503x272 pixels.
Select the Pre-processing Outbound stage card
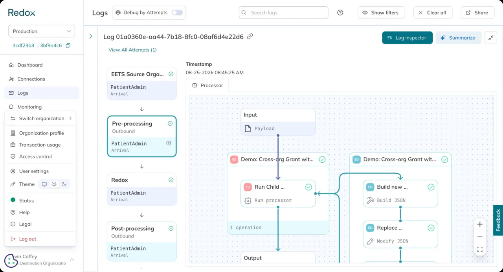142,136
